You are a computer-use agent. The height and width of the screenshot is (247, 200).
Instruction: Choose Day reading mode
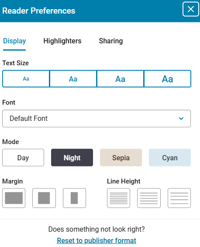(x=23, y=158)
